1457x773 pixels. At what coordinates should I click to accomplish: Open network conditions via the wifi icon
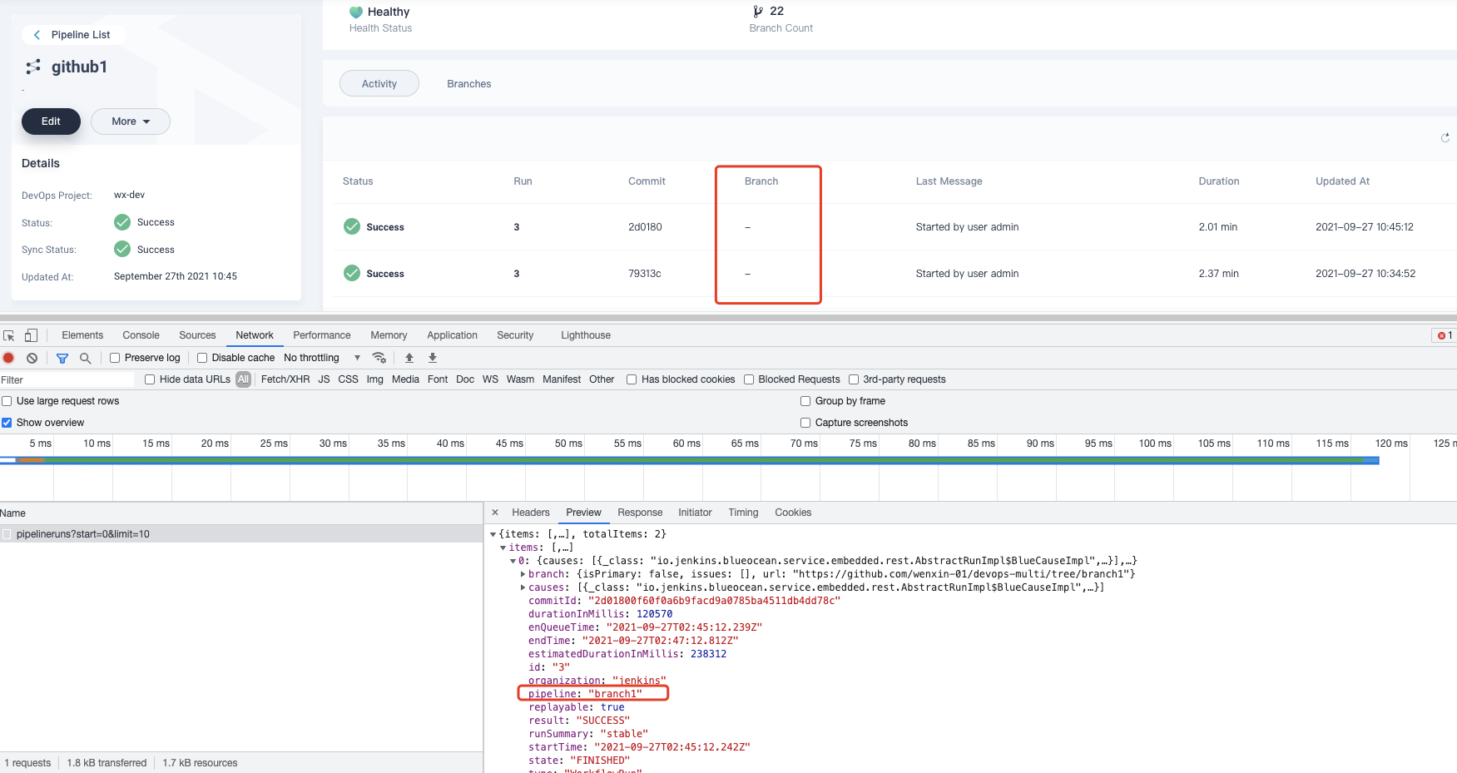379,358
